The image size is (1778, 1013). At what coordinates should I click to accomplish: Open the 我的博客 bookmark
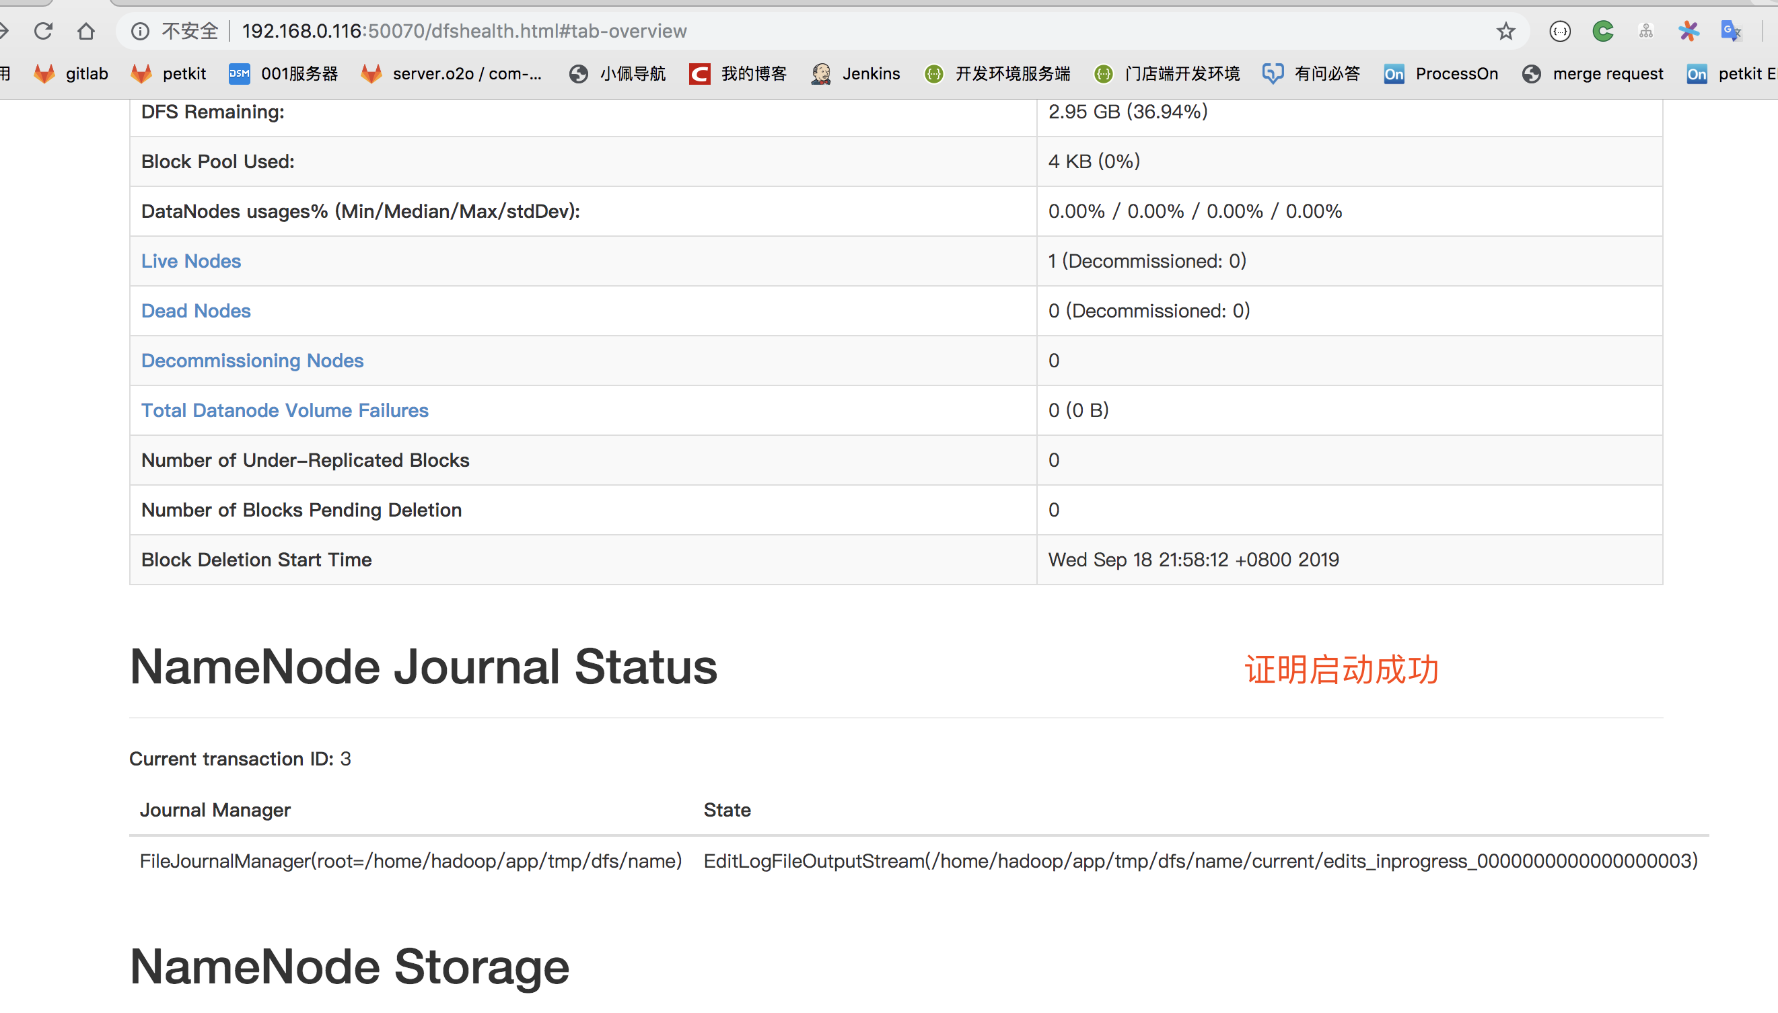point(738,74)
